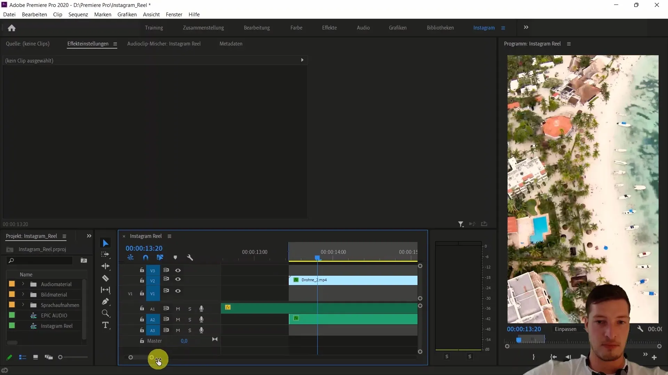The width and height of the screenshot is (668, 375).
Task: Click Mark Out bracket in program monitor
Action: pos(533,357)
